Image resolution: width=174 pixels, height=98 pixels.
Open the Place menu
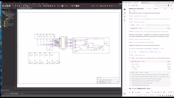[18, 4]
